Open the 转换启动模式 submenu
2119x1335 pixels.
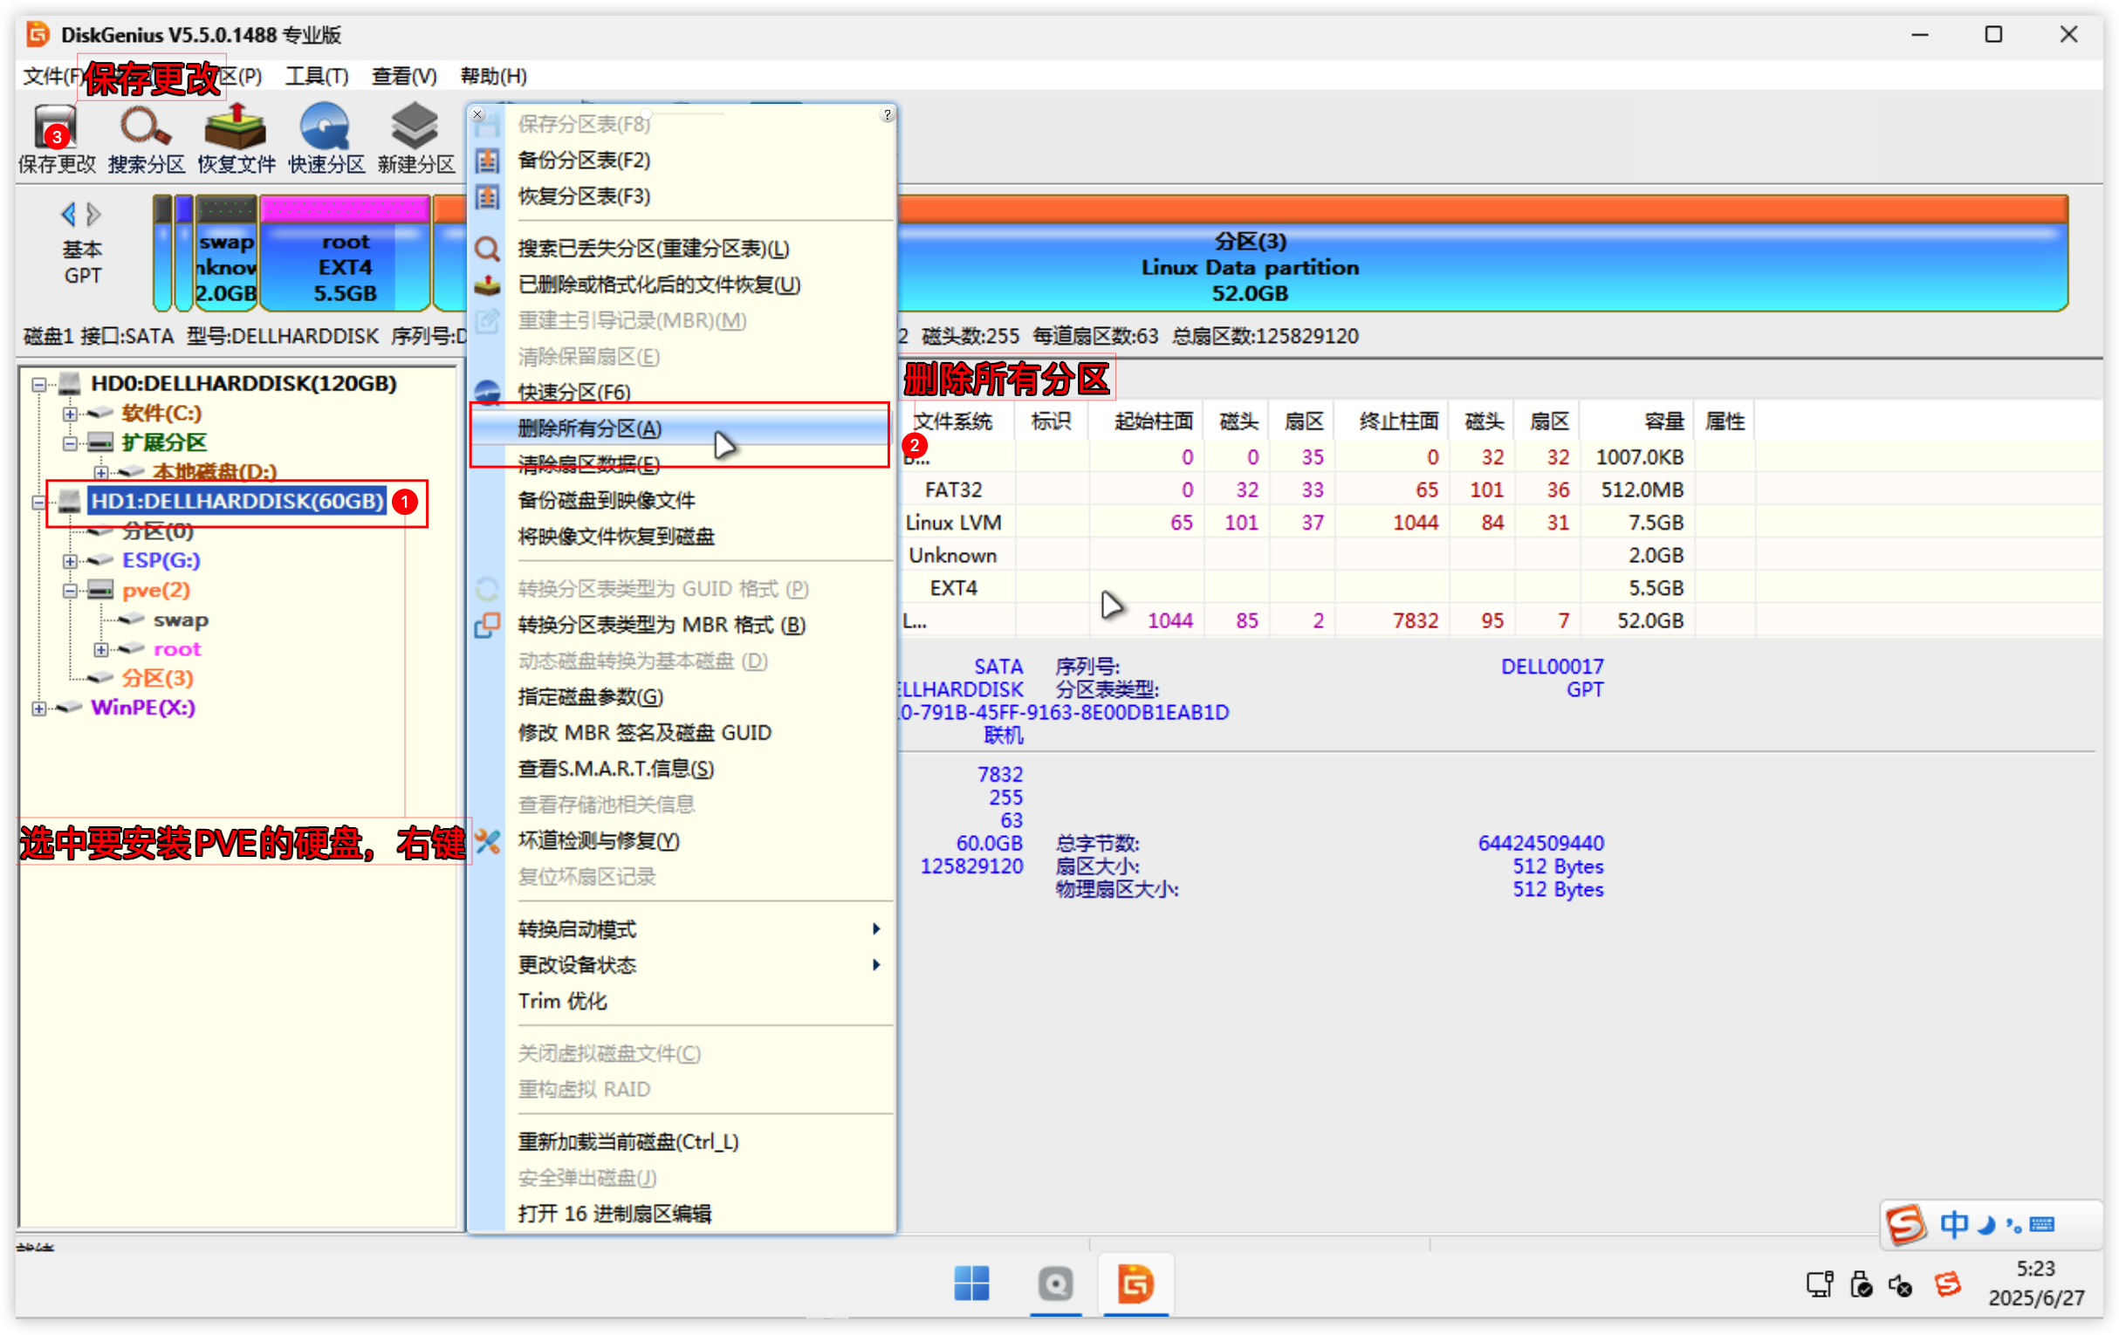(699, 929)
